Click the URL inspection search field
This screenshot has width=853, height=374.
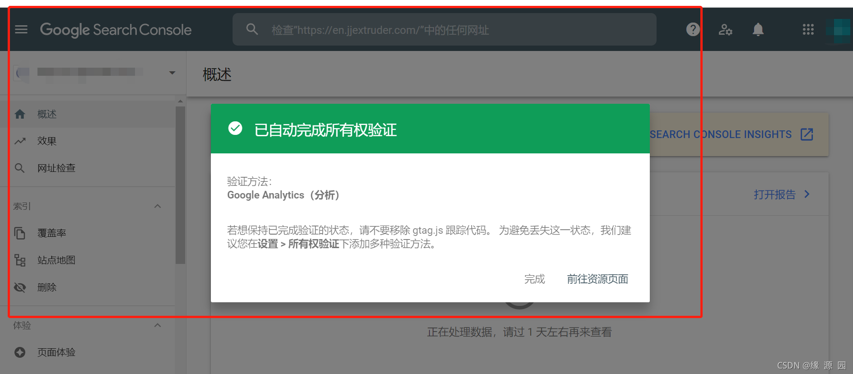444,30
